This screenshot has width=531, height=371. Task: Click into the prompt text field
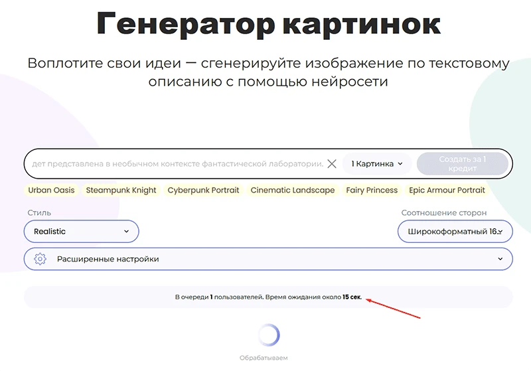[x=177, y=164]
